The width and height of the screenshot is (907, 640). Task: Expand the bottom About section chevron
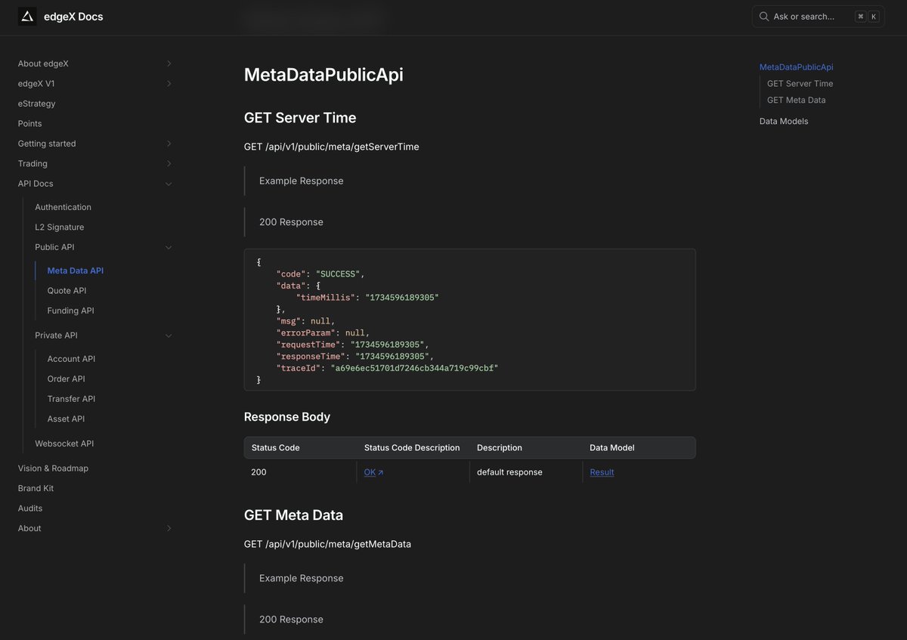[169, 528]
